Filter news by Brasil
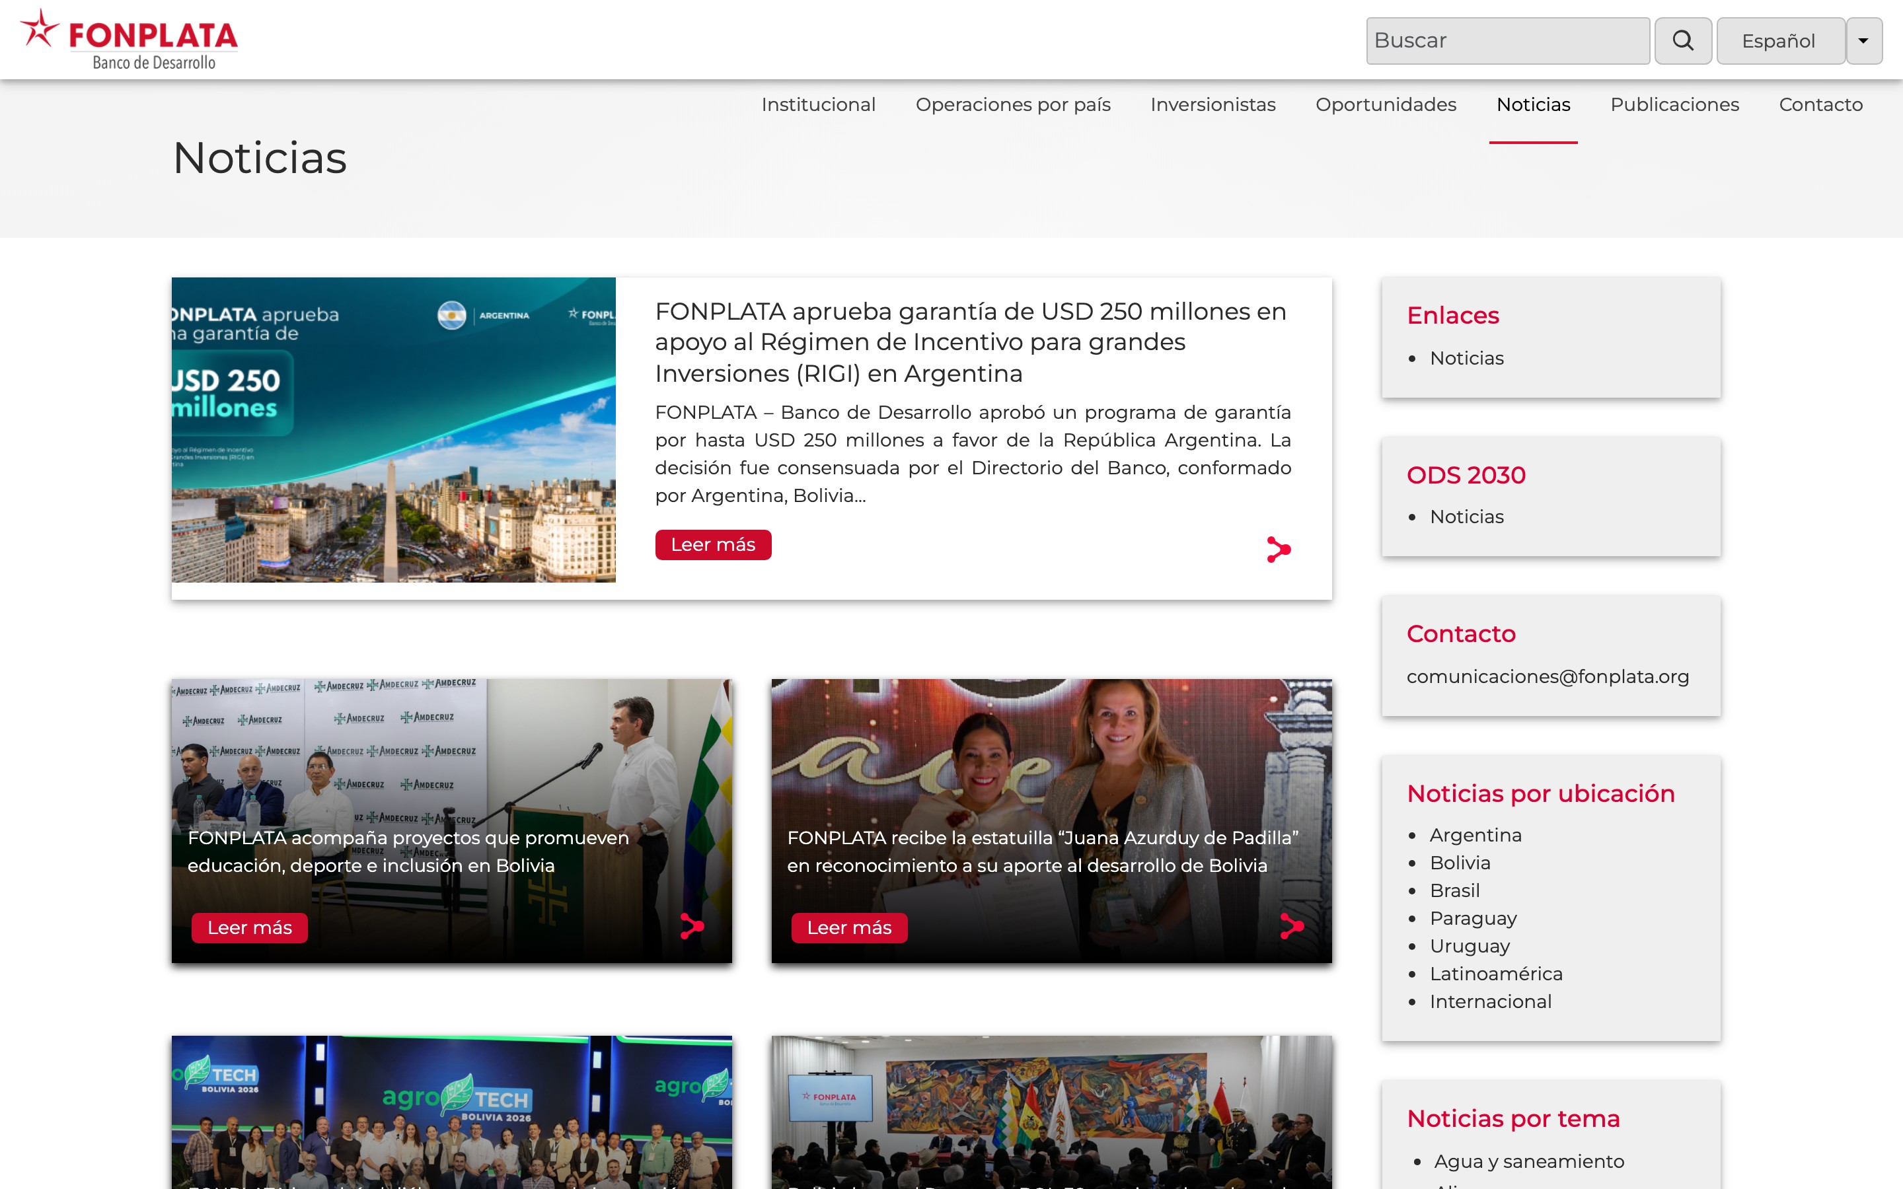The height and width of the screenshot is (1189, 1903). pos(1455,890)
